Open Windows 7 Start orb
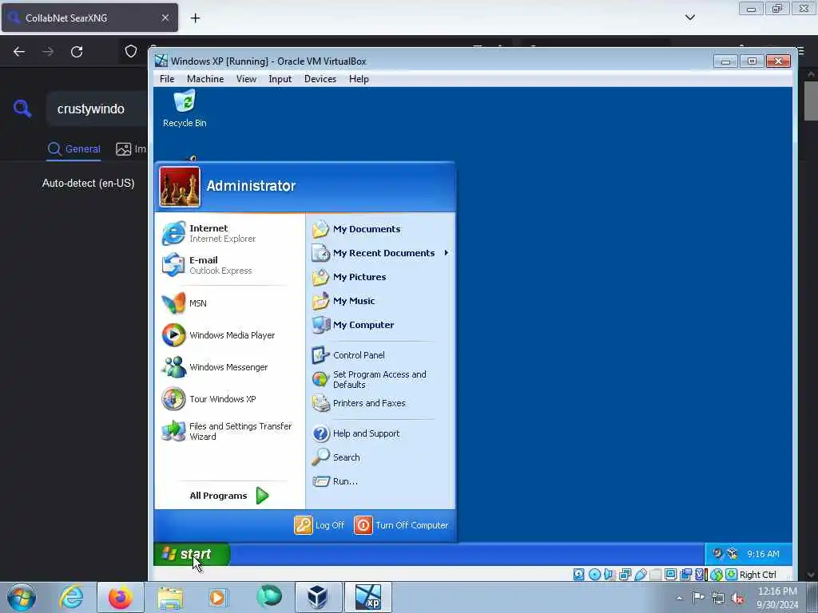The height and width of the screenshot is (613, 818). coord(22,597)
